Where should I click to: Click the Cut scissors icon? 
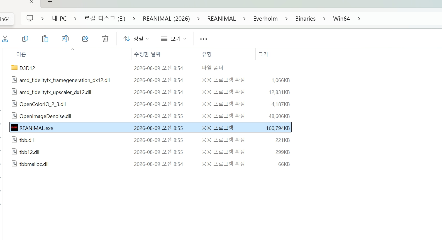click(5, 39)
